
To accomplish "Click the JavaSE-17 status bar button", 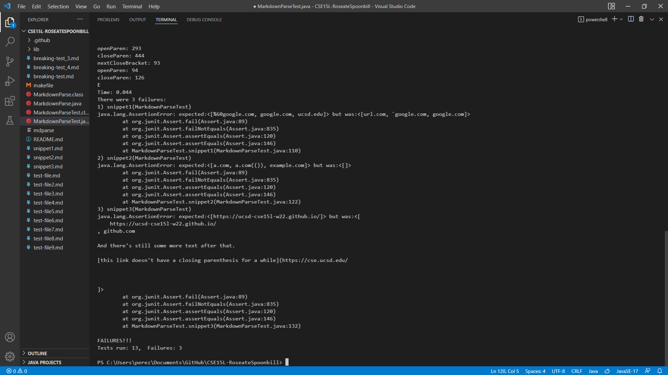I will pyautogui.click(x=627, y=371).
